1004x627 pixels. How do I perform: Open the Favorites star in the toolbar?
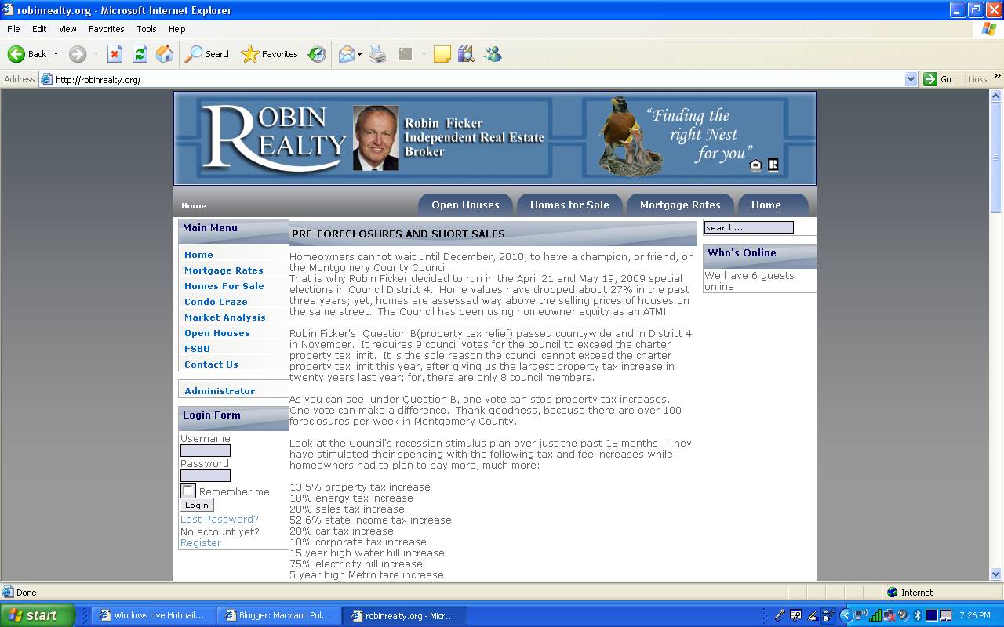pyautogui.click(x=249, y=54)
